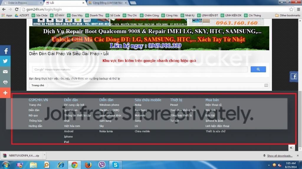This screenshot has height=169, width=302.
Task: Share page by email sidebar icon
Action: pyautogui.click(x=5, y=72)
